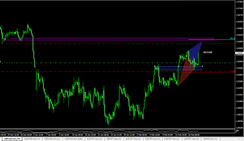
Task: Click the 1.49780 price scale label
Action: coord(239,121)
